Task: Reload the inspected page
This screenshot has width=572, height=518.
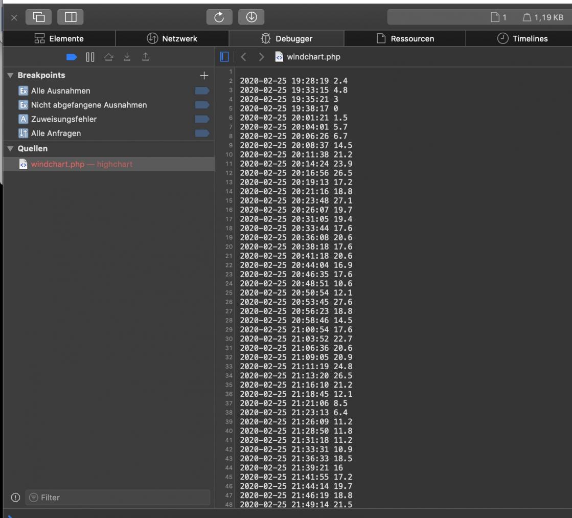Action: (219, 17)
